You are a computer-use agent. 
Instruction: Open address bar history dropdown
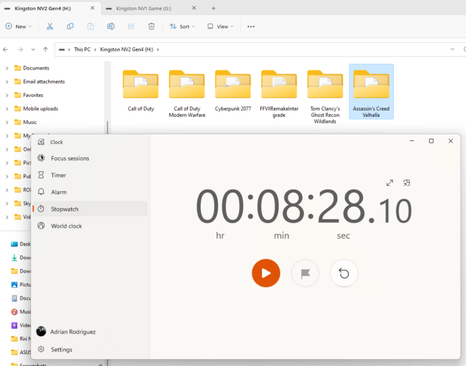pos(453,49)
